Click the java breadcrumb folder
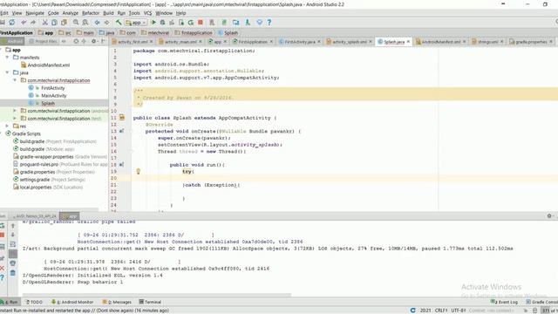The image size is (558, 314). tap(107, 33)
